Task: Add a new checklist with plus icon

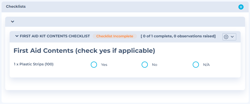Action: pyautogui.click(x=241, y=7)
